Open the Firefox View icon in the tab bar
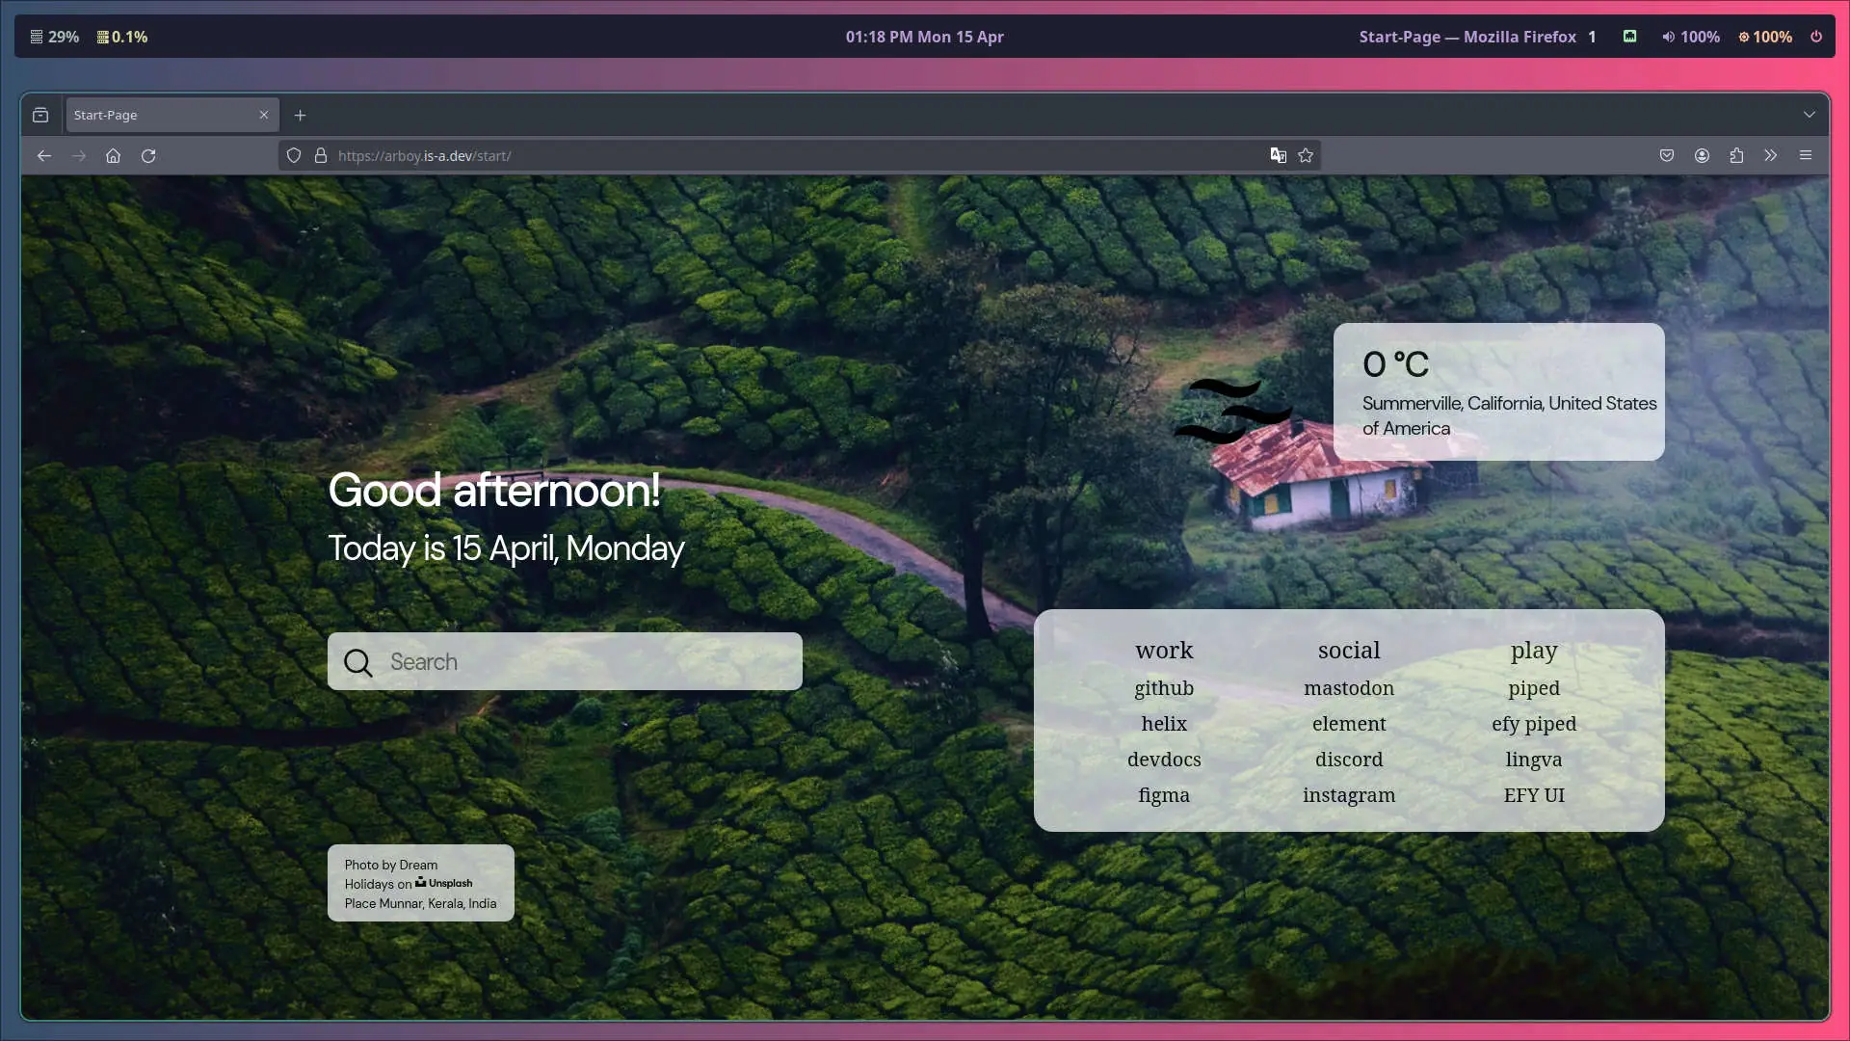 click(x=40, y=116)
